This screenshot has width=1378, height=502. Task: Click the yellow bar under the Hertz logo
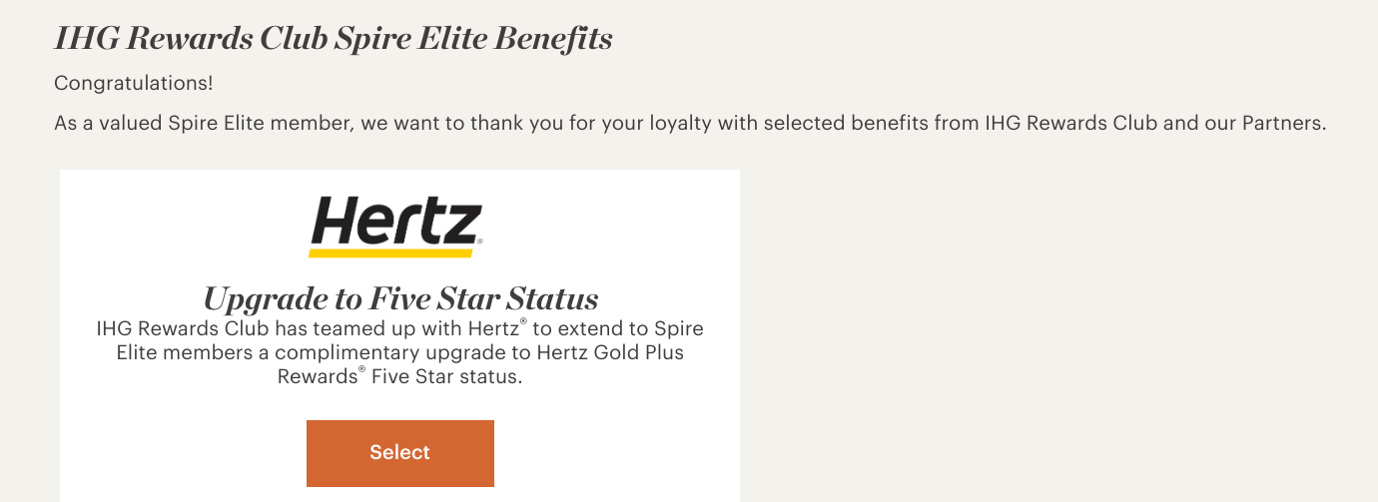[x=396, y=252]
